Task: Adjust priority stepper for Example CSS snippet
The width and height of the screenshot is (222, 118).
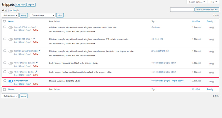Action: pyautogui.click(x=213, y=40)
